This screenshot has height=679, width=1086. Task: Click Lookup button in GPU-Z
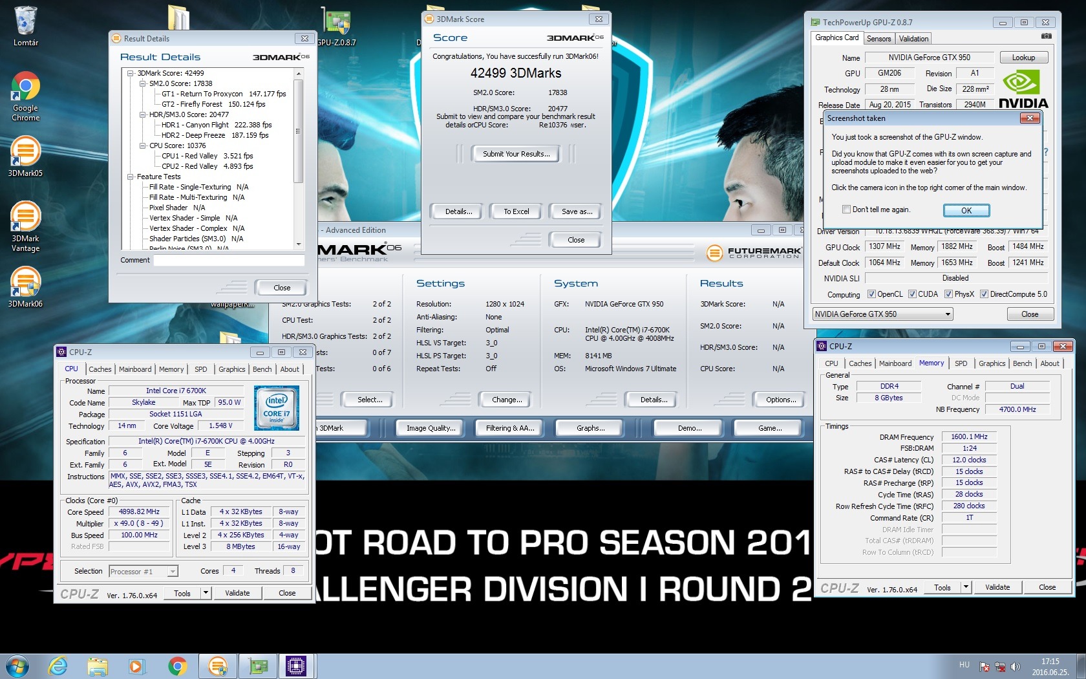(1023, 58)
